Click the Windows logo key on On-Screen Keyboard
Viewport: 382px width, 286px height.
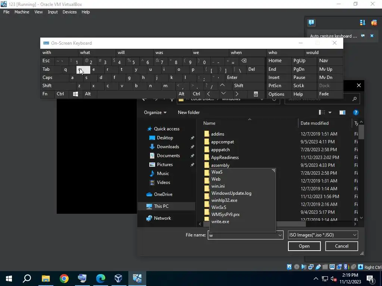[75, 94]
